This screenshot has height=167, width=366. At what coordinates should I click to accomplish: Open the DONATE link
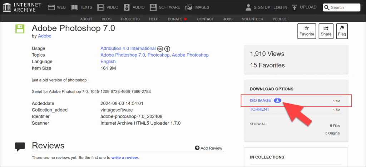(175, 19)
